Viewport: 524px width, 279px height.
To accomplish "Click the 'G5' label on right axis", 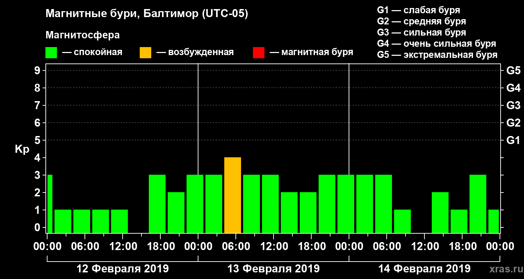I will (513, 70).
